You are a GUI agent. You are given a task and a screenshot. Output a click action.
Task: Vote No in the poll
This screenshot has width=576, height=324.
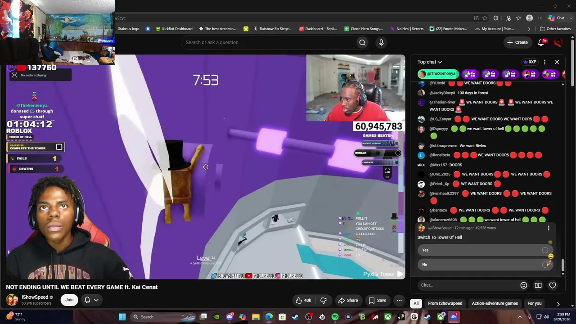(x=485, y=265)
